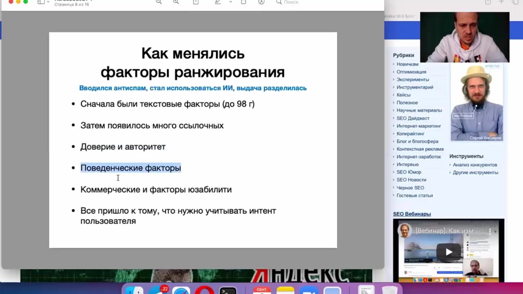Open the Оптимизация category link
This screenshot has height=294, width=523.
(411, 72)
